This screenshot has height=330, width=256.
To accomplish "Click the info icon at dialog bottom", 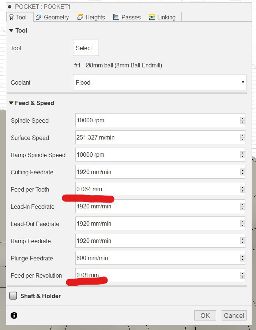I will 14,315.
